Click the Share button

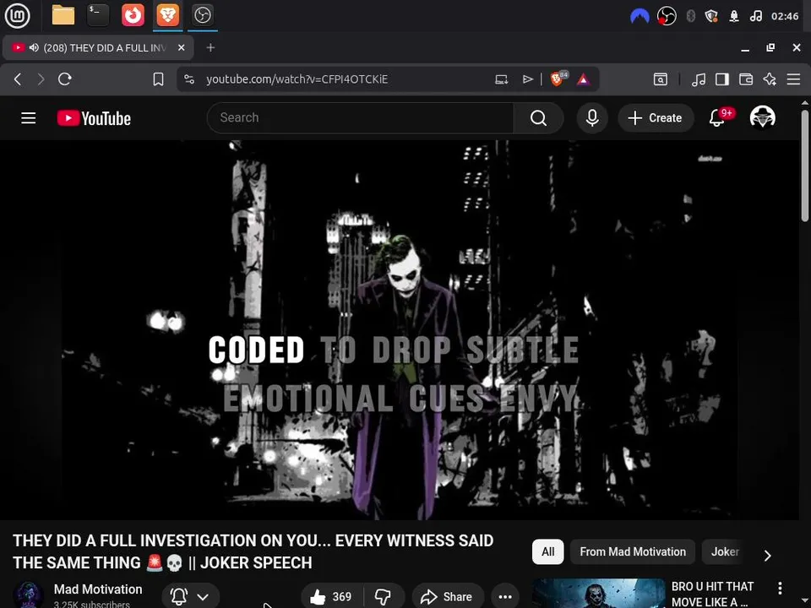(x=448, y=597)
